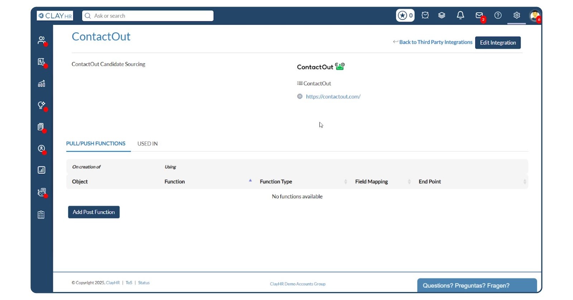Open the Status footer link
573x300 pixels.
[144, 283]
